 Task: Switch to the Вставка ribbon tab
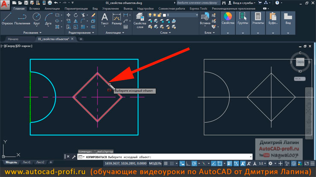pos(34,9)
